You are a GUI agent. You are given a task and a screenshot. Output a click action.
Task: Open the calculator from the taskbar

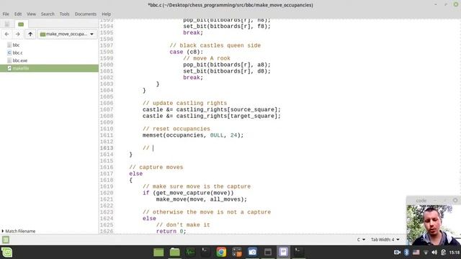237,253
